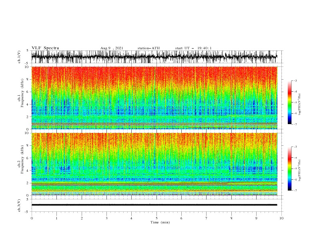The width and height of the screenshot is (317, 245).
Task: Click the upper colorbar 'log(PSD)(V²/Hz)' label
Action: [x=299, y=104]
